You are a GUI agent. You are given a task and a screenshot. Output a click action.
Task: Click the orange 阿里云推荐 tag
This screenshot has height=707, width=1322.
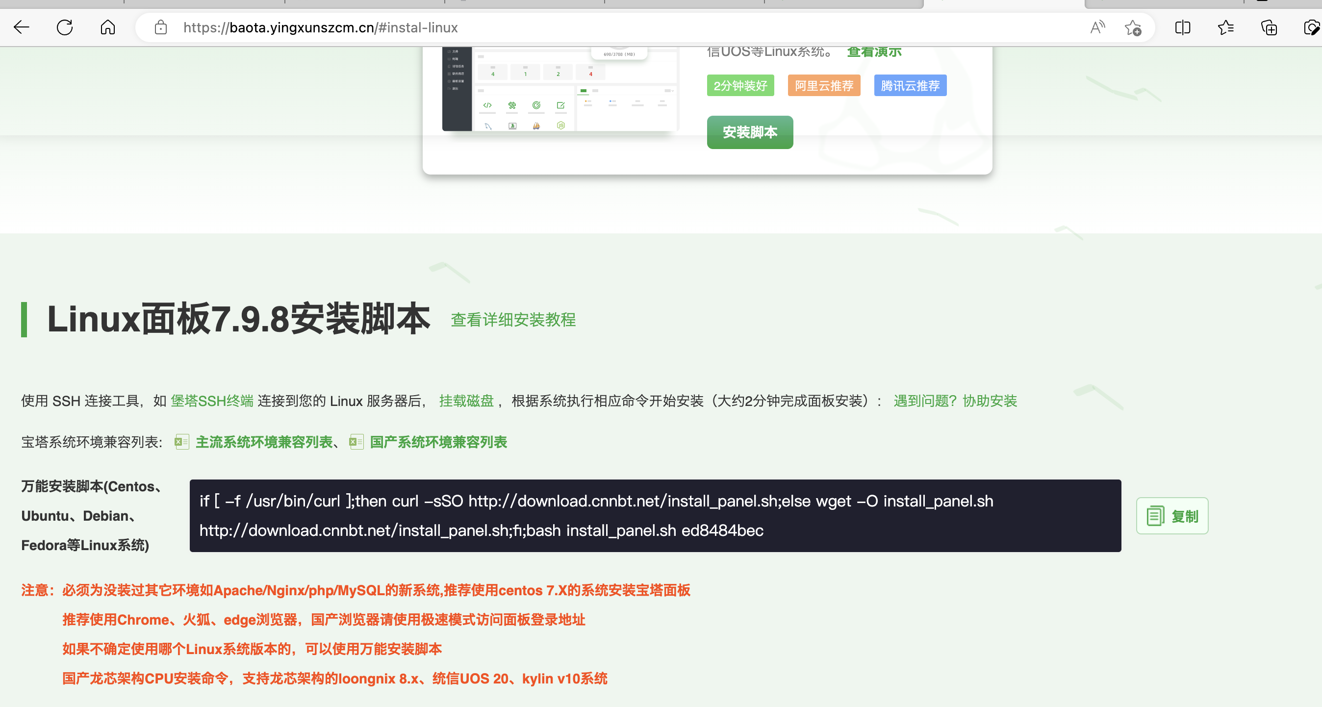tap(824, 85)
